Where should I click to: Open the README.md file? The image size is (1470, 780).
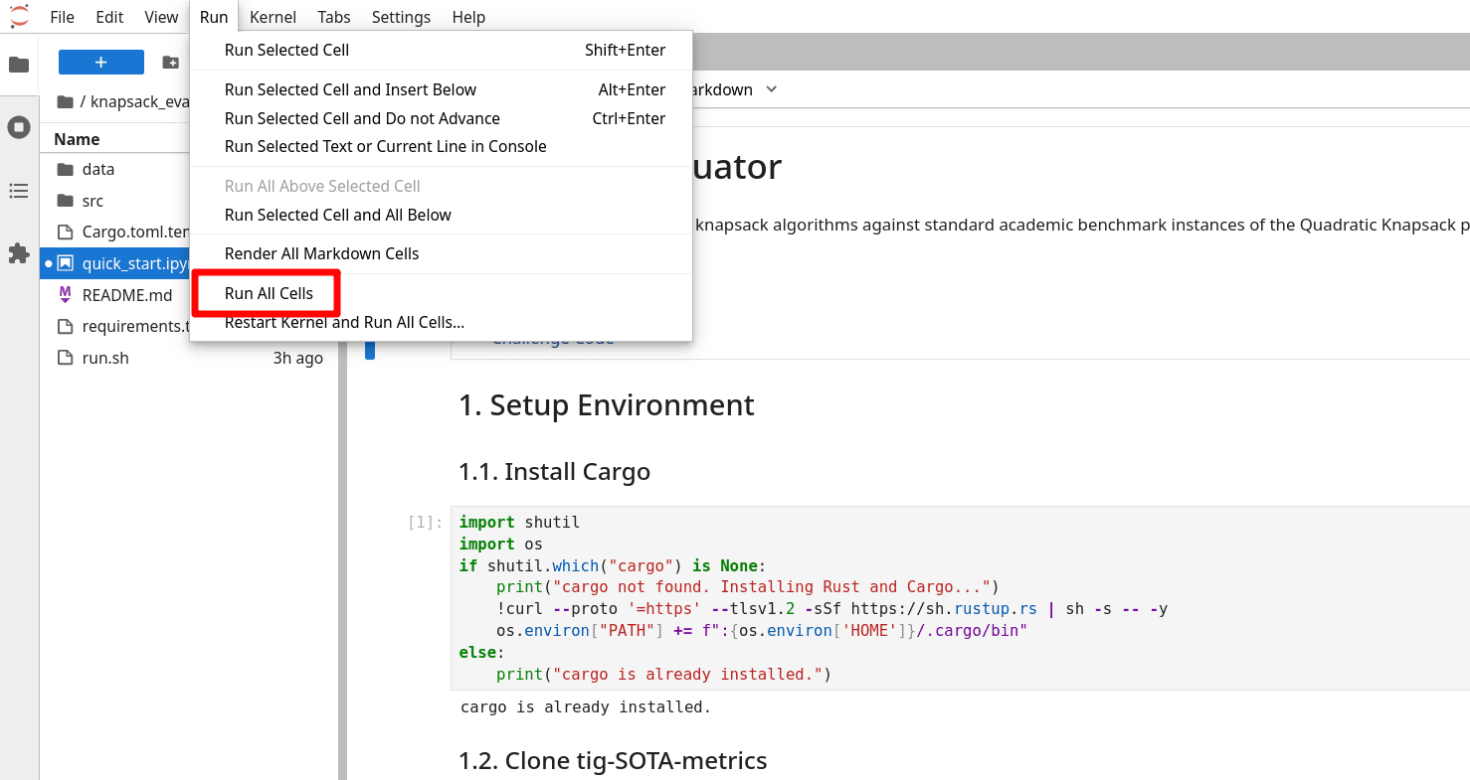pos(126,295)
